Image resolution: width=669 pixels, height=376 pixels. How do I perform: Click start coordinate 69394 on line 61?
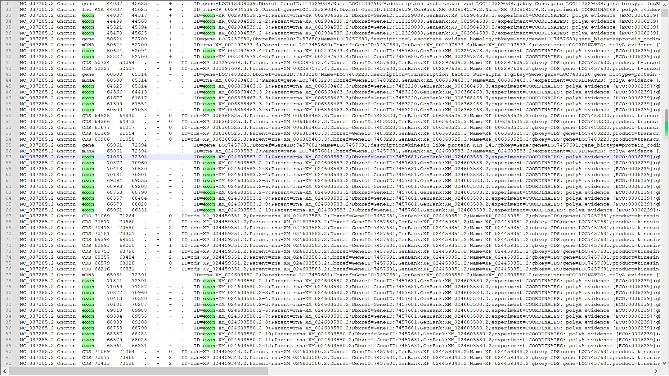(114, 180)
